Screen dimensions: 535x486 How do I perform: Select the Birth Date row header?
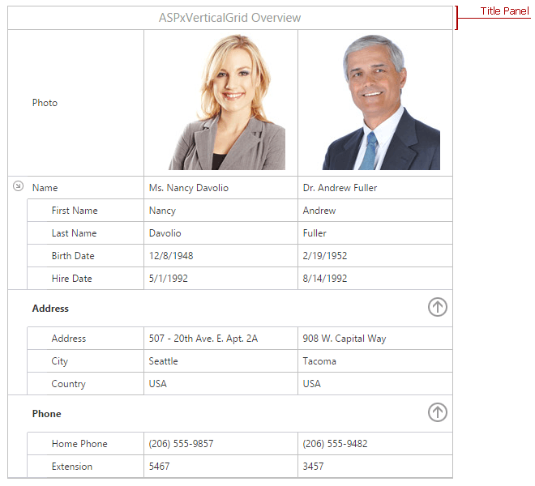pos(86,256)
